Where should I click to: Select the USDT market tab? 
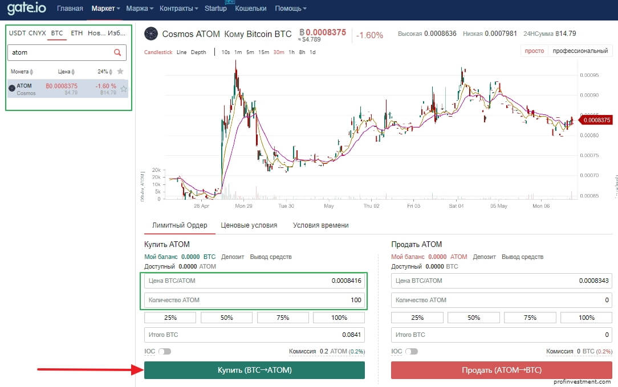tap(17, 33)
